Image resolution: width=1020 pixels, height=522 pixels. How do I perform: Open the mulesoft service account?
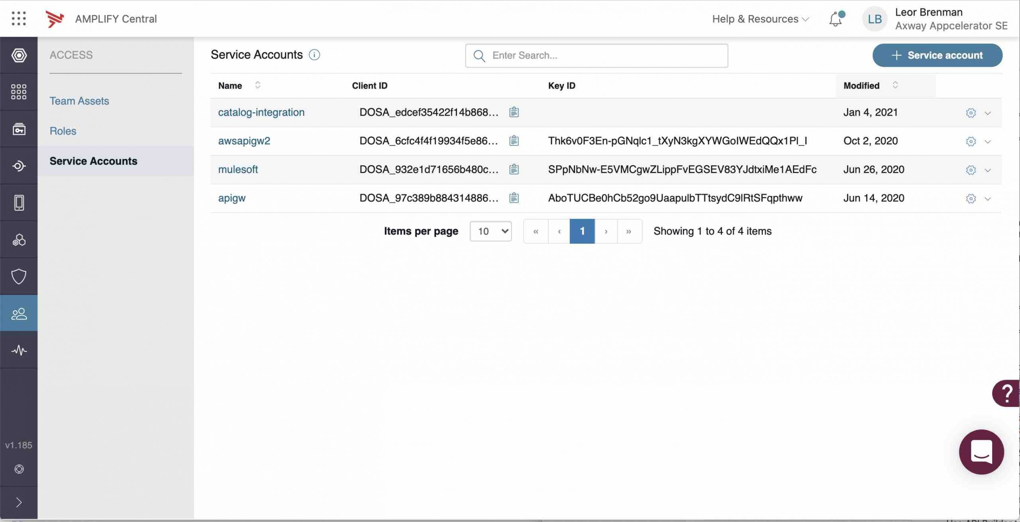click(238, 169)
